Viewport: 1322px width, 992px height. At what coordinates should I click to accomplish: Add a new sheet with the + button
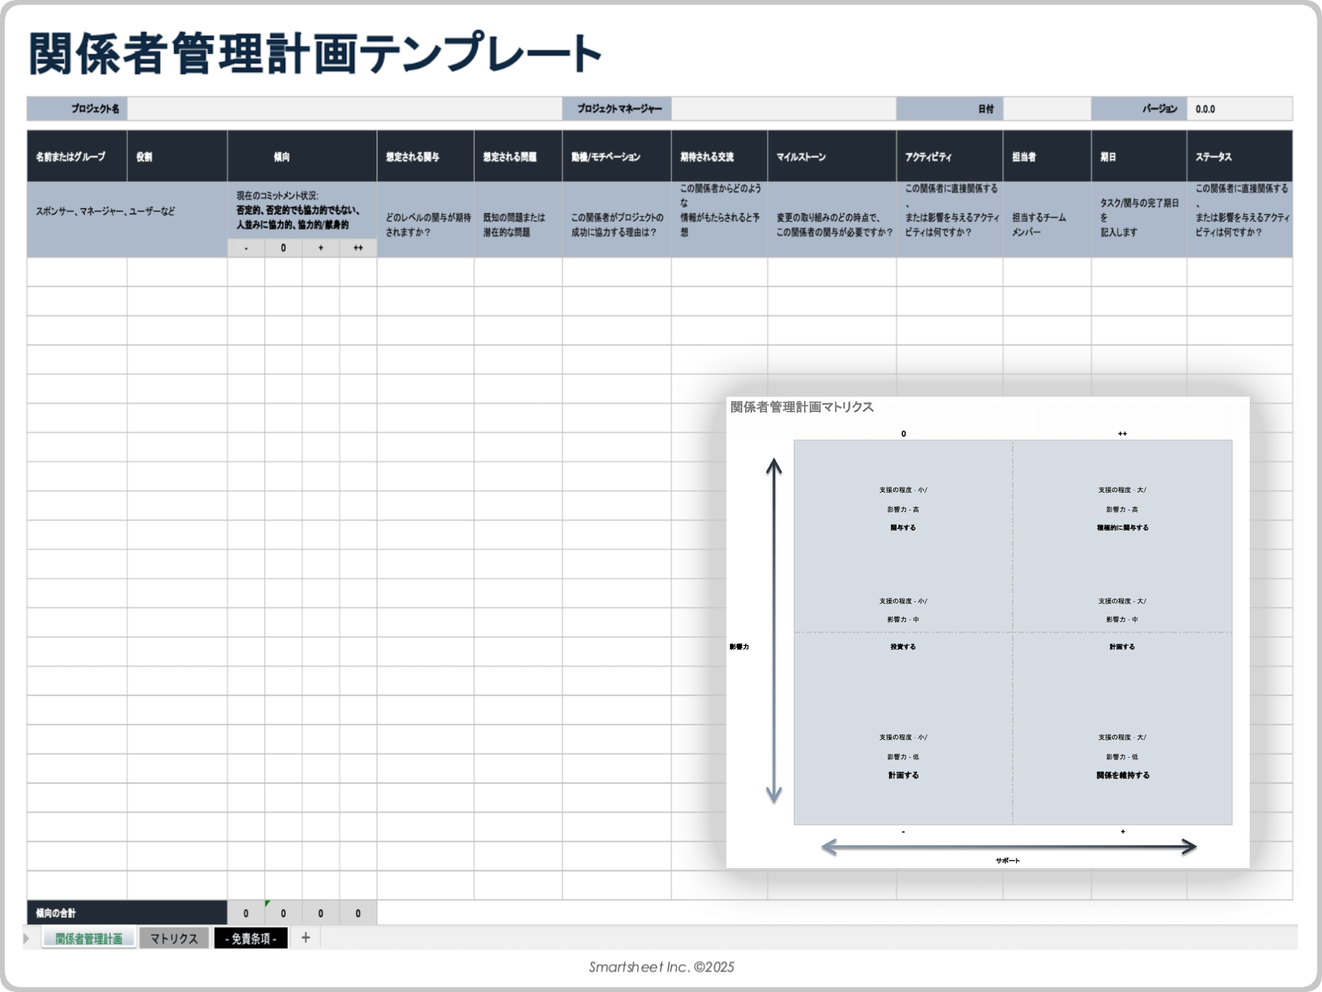305,938
